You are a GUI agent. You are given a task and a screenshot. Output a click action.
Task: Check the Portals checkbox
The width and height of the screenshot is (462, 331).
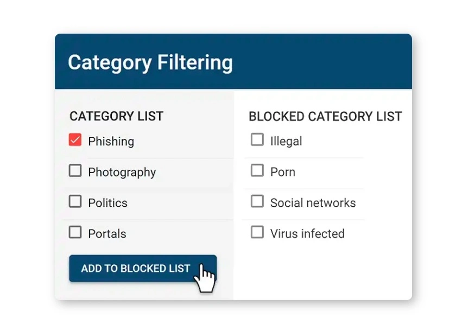coord(75,233)
